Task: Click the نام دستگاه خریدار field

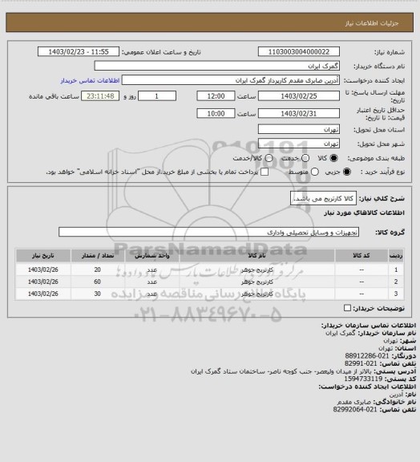Action: [216, 66]
